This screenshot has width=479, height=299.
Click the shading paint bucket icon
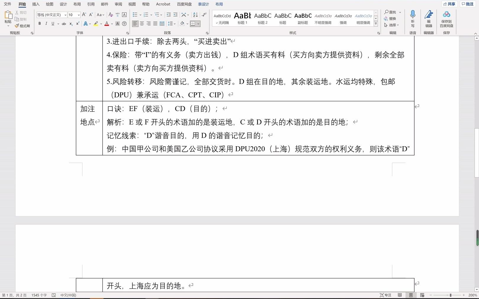click(182, 24)
